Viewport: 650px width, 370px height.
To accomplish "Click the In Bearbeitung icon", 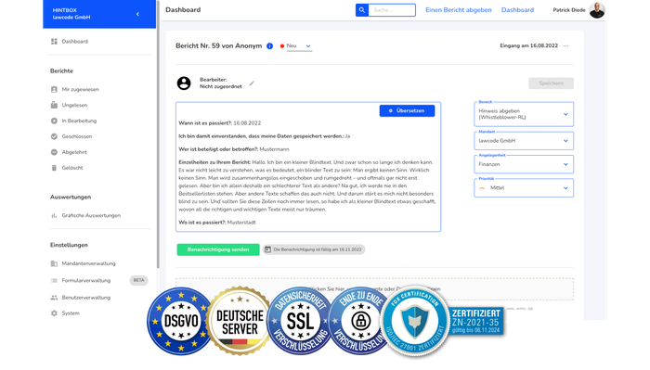I will point(54,121).
